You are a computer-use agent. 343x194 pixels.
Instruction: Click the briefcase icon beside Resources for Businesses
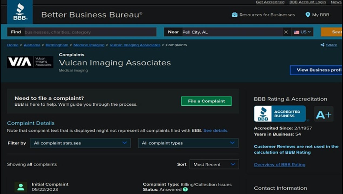coord(234,15)
